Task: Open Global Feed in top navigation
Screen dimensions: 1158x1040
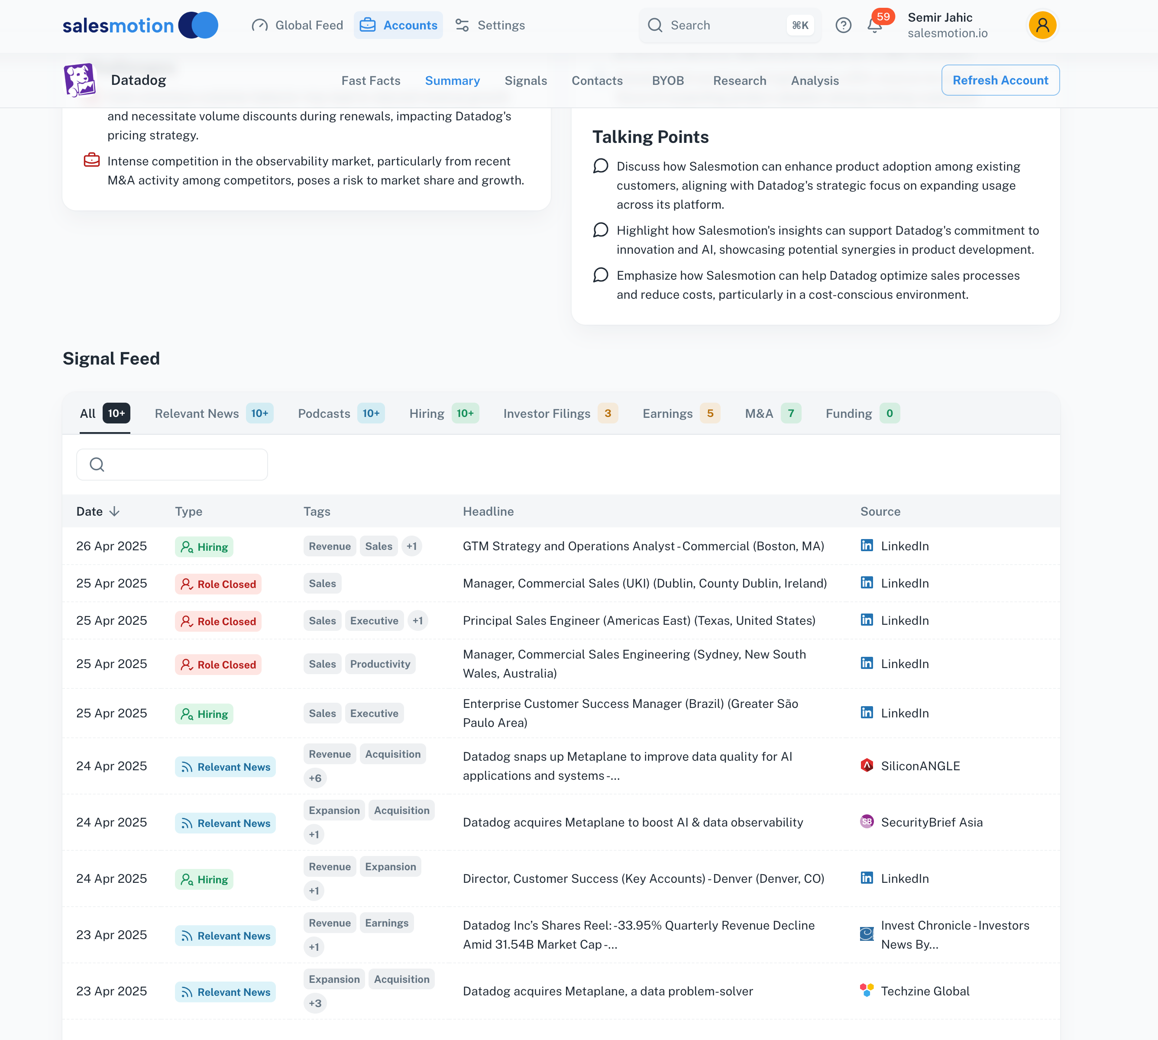Action: pyautogui.click(x=297, y=26)
